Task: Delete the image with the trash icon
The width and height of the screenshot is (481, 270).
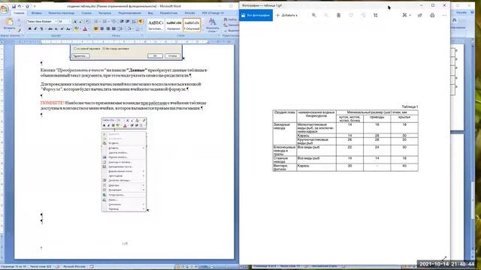Action: coord(338,15)
